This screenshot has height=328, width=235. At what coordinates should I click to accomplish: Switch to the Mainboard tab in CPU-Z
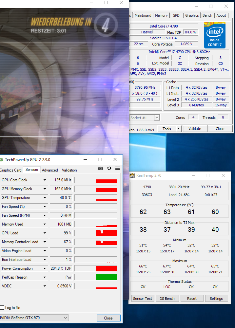[x=143, y=15]
